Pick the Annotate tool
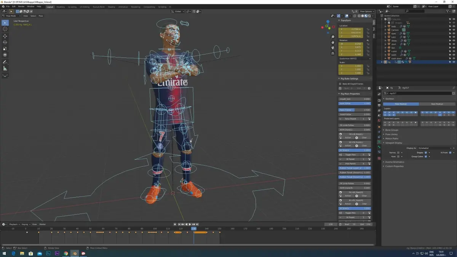The image size is (457, 257). pyautogui.click(x=5, y=62)
